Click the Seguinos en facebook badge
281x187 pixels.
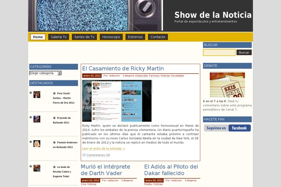tap(227, 128)
